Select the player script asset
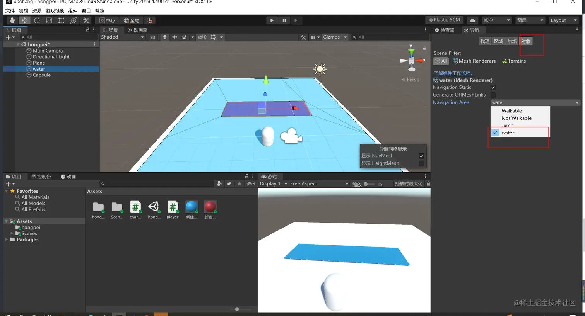This screenshot has width=585, height=316. click(173, 210)
